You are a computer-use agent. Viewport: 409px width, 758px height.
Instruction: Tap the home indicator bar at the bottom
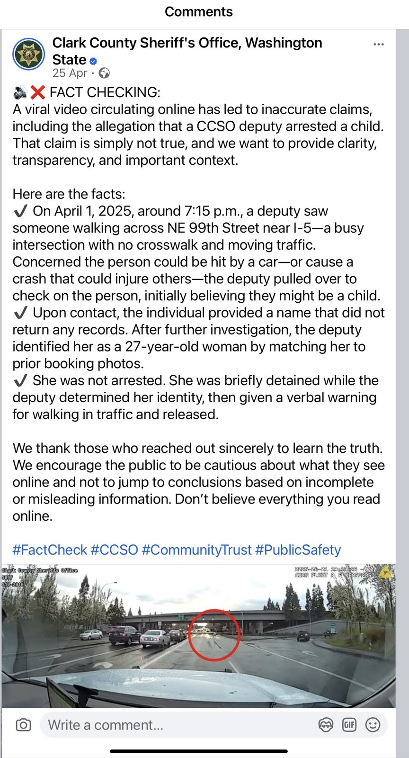click(199, 751)
